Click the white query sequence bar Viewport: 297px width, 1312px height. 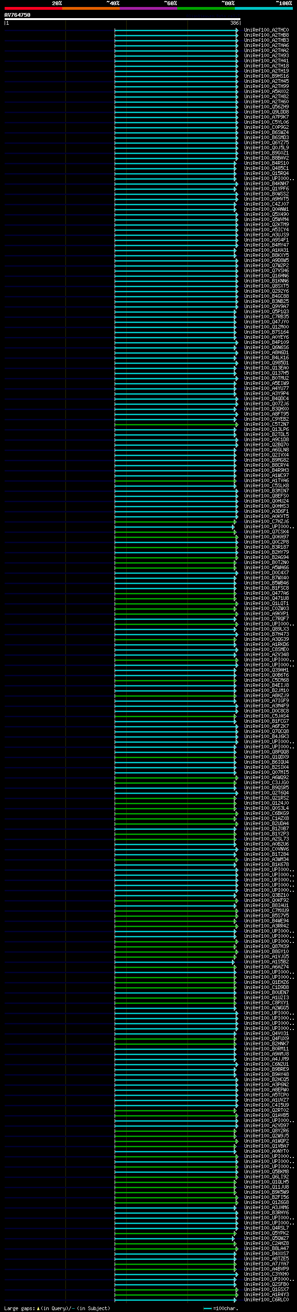(x=123, y=20)
